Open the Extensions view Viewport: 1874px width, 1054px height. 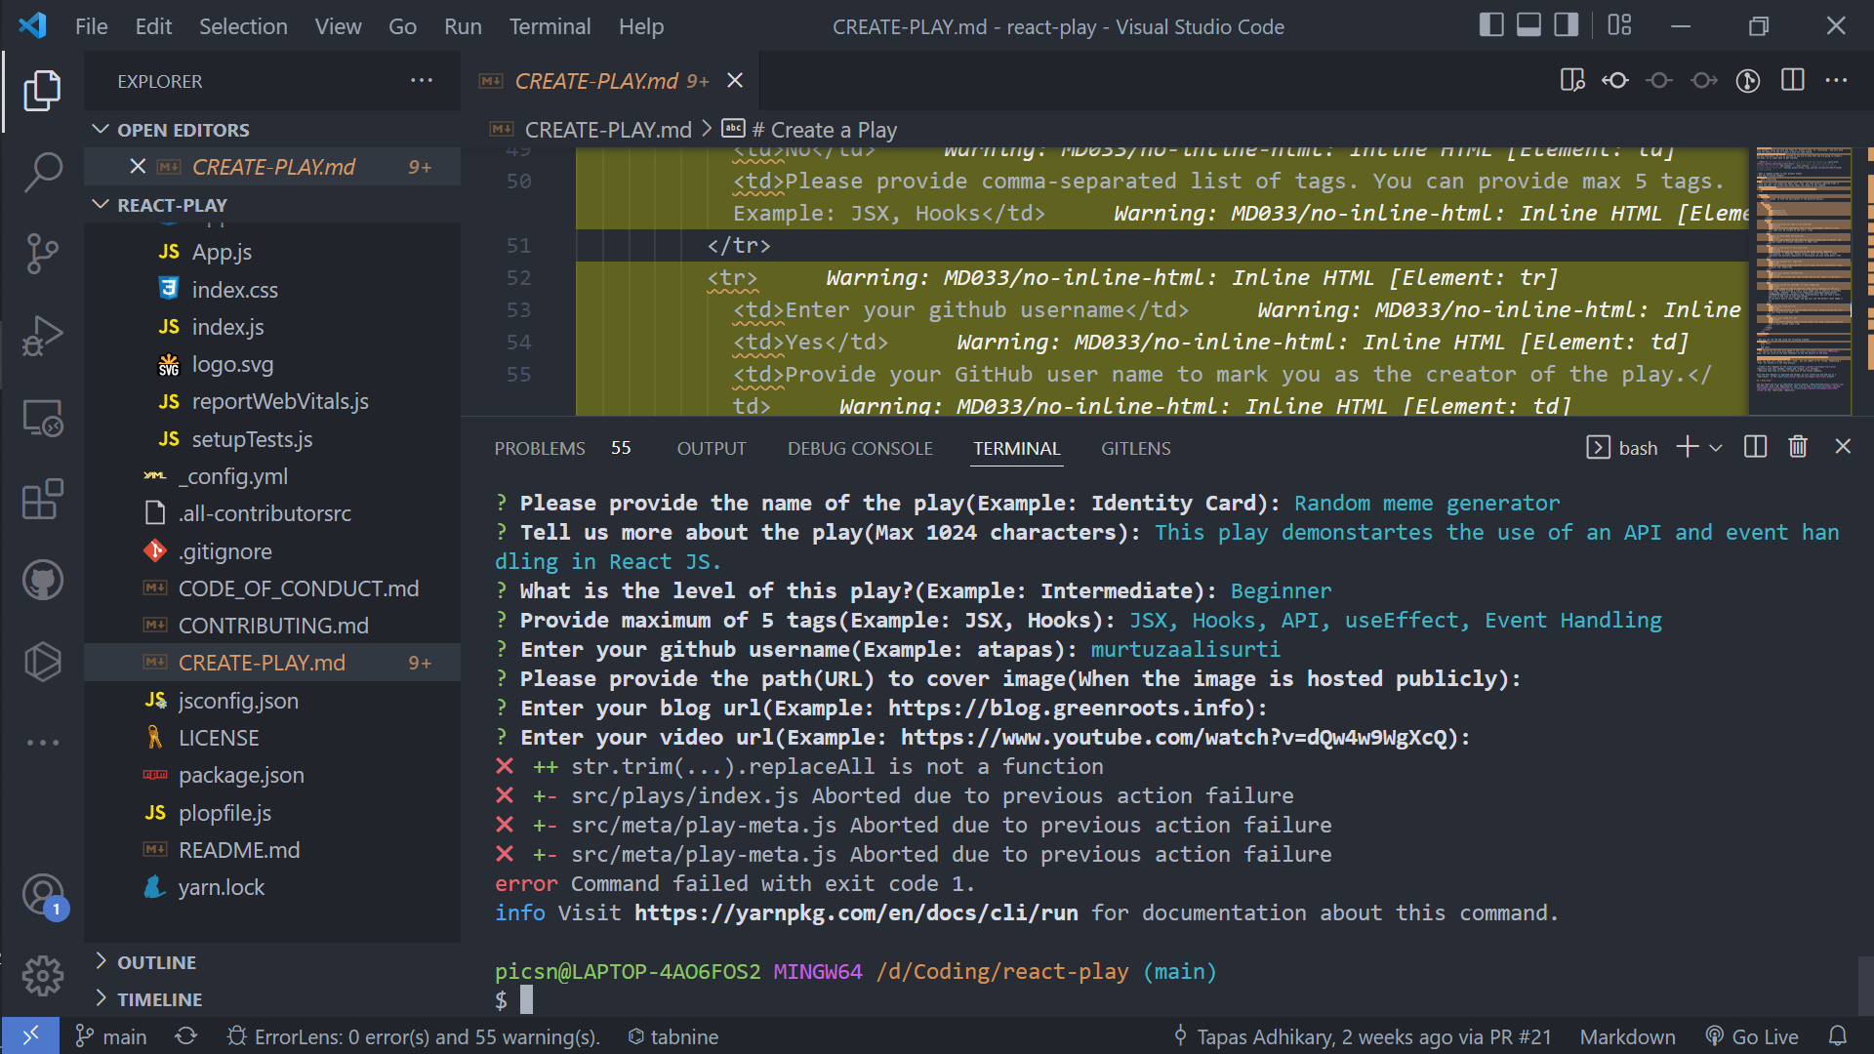tap(43, 499)
